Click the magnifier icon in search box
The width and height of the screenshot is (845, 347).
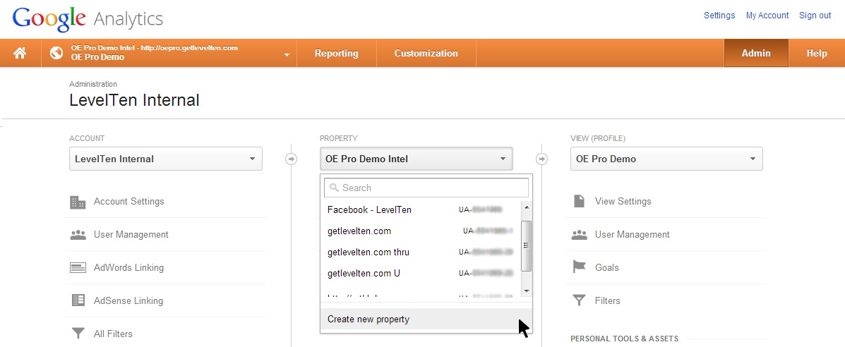point(334,188)
